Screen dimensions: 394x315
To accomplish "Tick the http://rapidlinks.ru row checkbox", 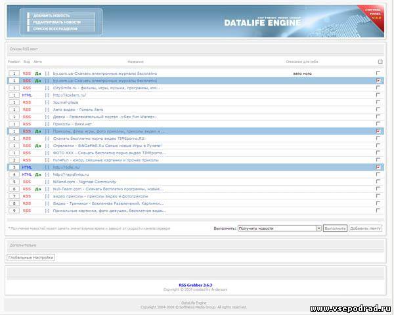I will coord(378,174).
